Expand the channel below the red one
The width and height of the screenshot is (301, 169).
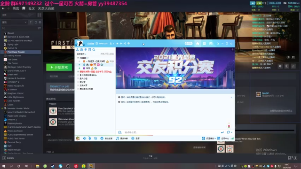pos(78,75)
